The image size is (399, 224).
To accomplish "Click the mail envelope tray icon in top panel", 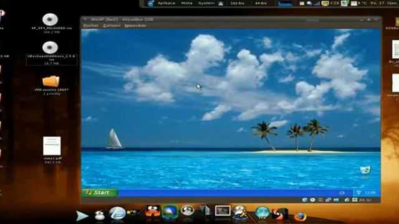I will tap(302, 3).
